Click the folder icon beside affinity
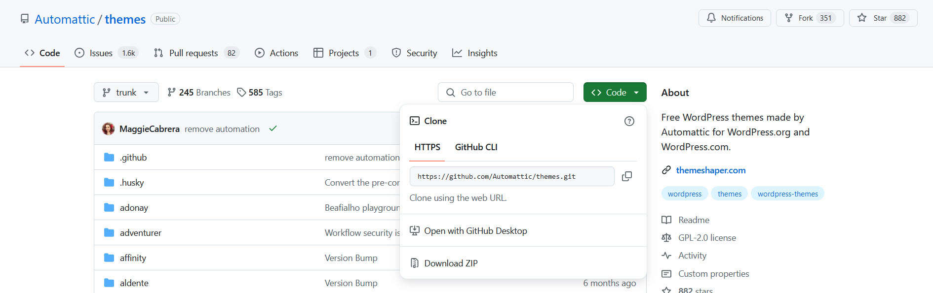 (109, 258)
